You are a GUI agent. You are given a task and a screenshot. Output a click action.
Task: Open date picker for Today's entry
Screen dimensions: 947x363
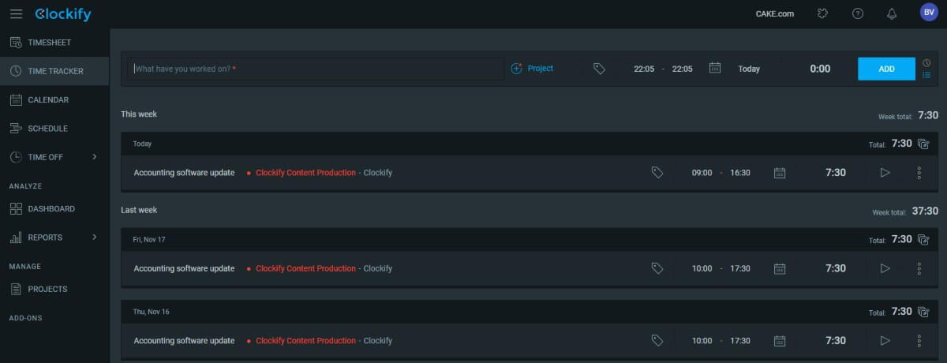tap(780, 172)
